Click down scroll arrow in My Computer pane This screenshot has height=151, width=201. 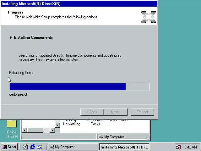point(57,125)
